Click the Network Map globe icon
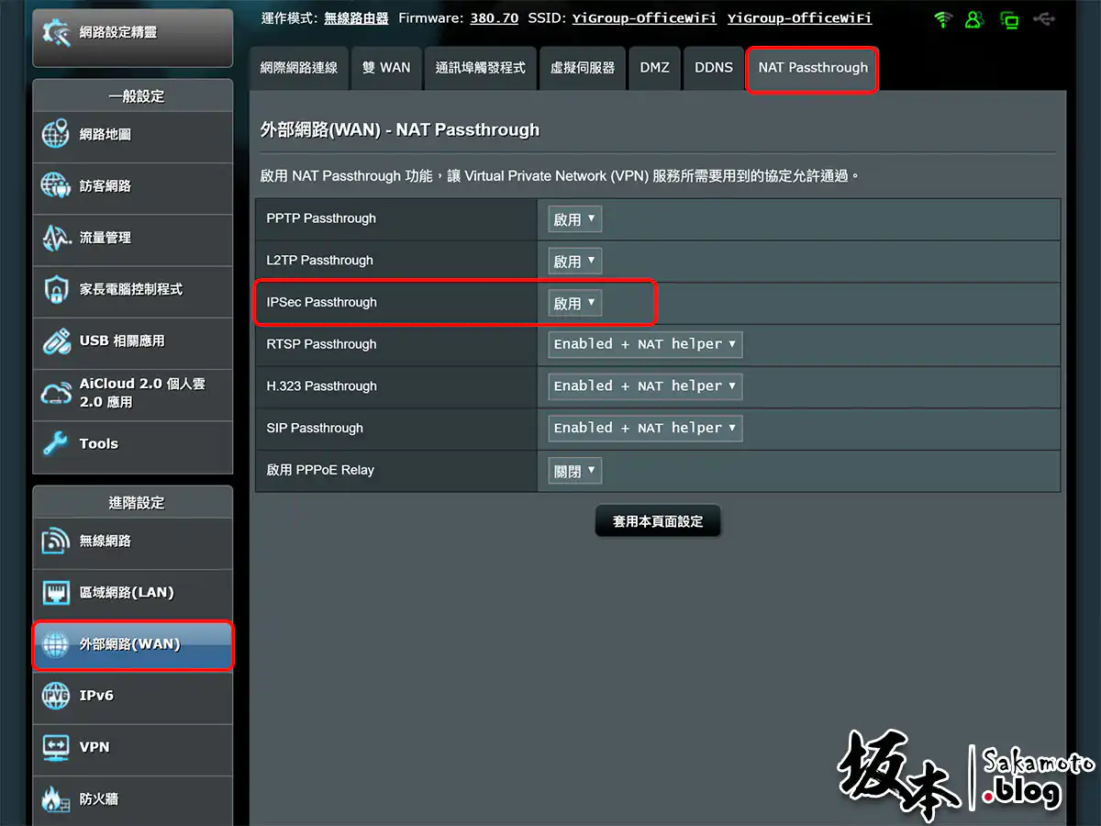The height and width of the screenshot is (826, 1101). tap(56, 134)
